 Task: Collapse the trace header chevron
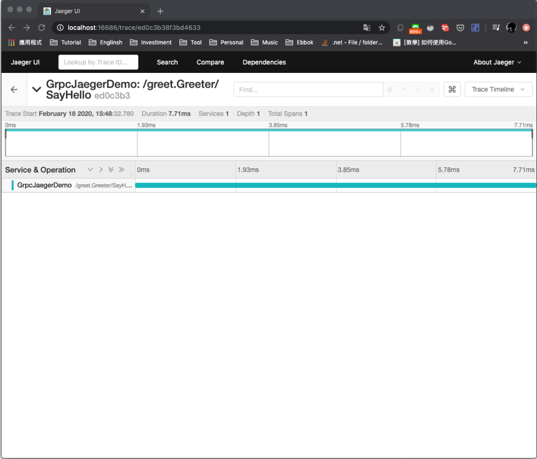pos(37,89)
